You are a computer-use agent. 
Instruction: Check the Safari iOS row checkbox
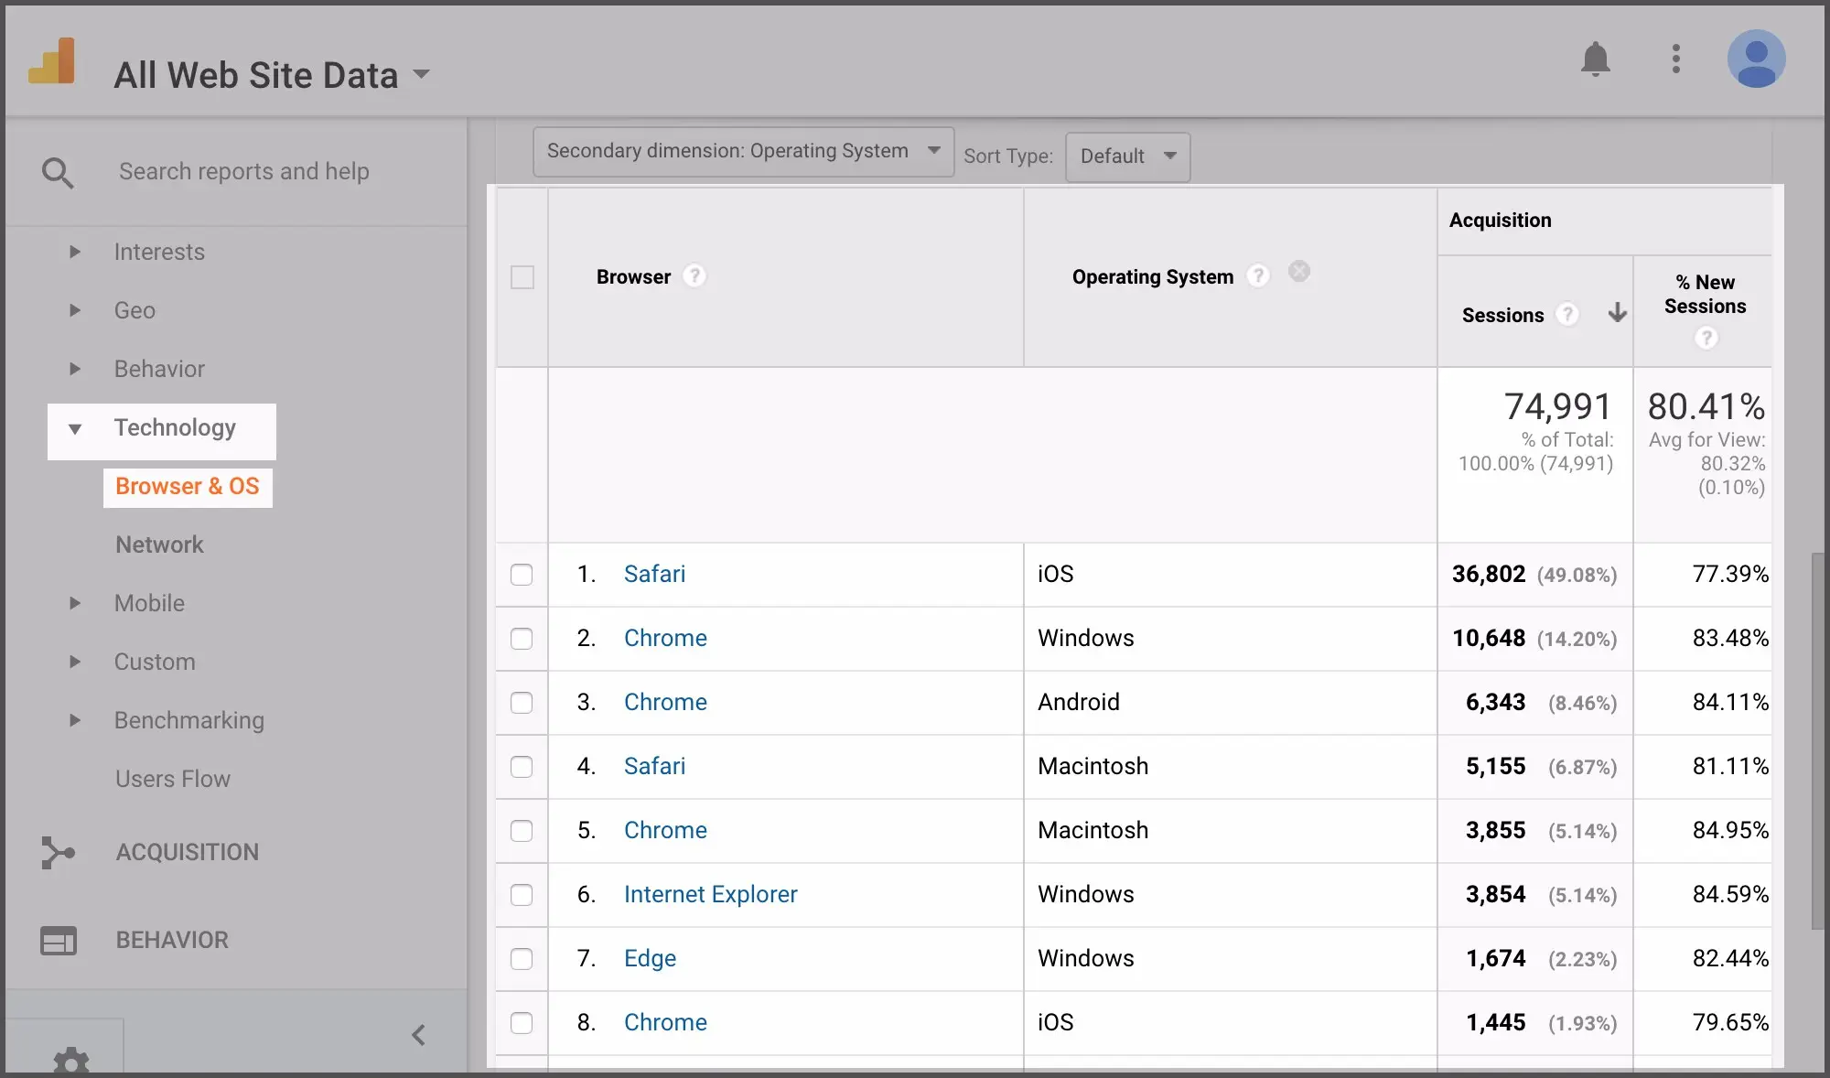[522, 575]
